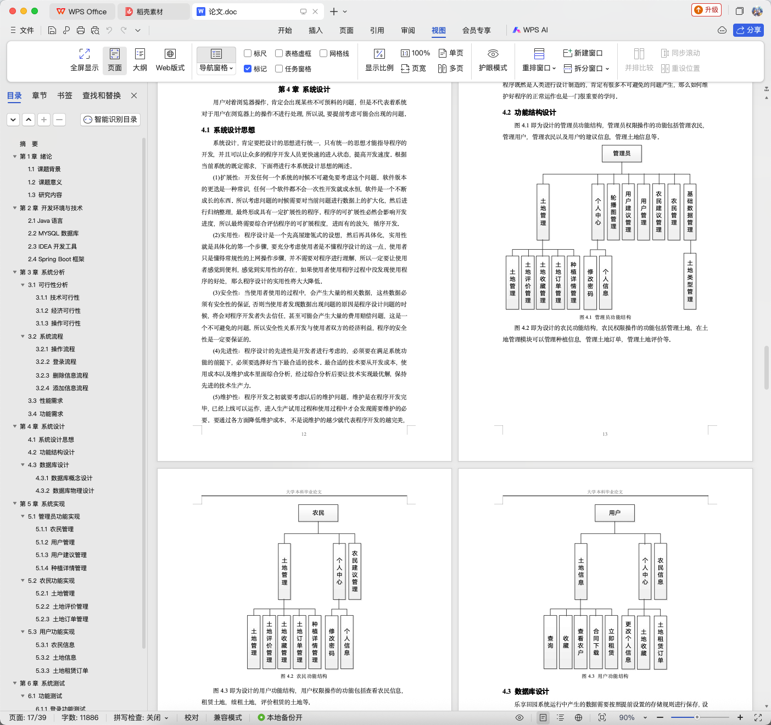Enable the Ruler (标尺) checkbox
This screenshot has width=771, height=725.
click(248, 53)
